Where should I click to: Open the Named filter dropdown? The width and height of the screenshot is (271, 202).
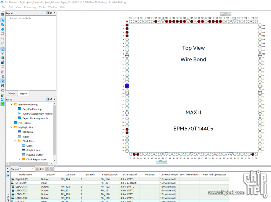pyautogui.click(x=33, y=169)
